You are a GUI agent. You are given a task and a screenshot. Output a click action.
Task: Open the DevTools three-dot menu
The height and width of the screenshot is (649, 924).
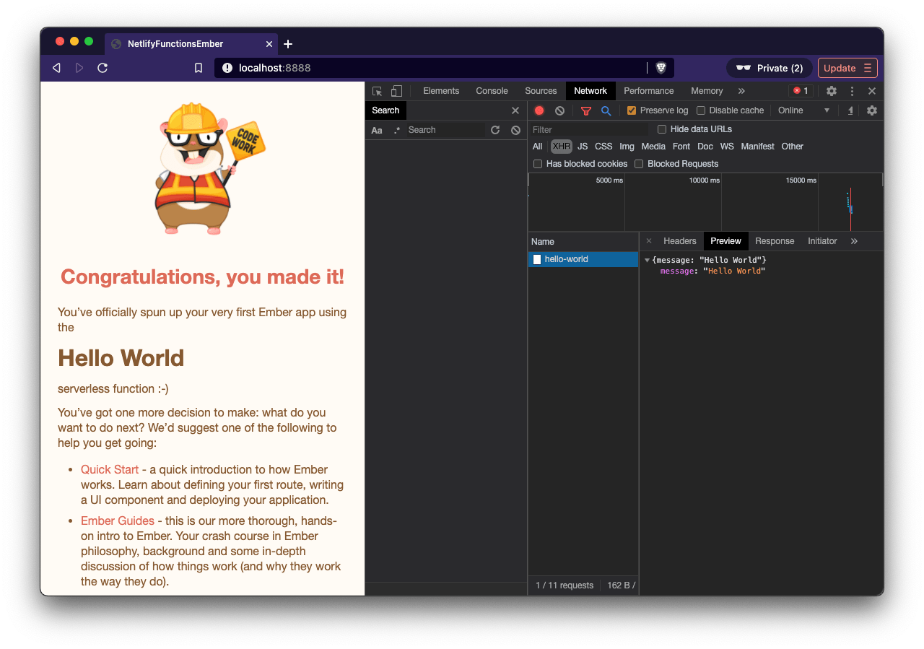(852, 91)
